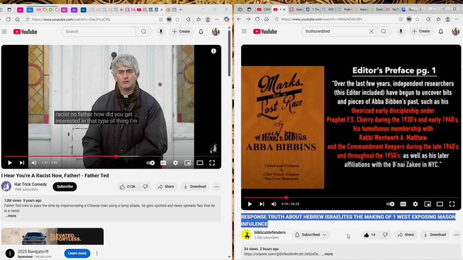
Task: Click search magnifier button in left YouTube window
Action: point(144,31)
